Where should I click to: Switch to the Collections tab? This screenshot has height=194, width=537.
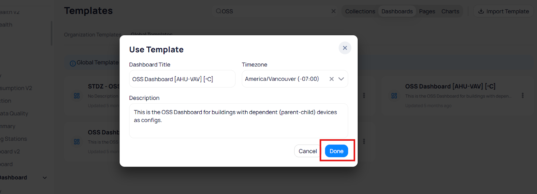[x=360, y=11]
